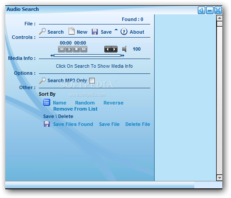Click the Search magnifier icon in Controls
Screen dimensions: 231x198
click(42, 31)
